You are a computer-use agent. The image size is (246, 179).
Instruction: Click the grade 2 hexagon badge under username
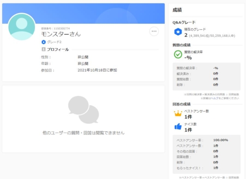(44, 42)
